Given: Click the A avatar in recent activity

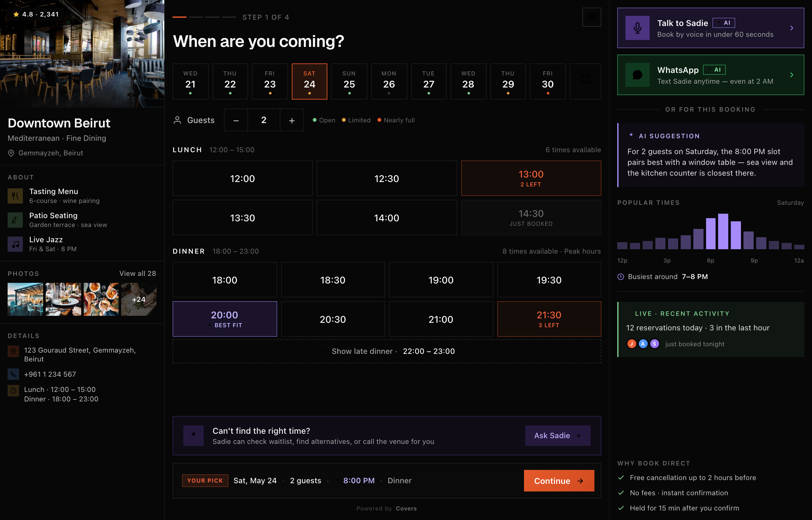Looking at the screenshot, I should click(643, 344).
